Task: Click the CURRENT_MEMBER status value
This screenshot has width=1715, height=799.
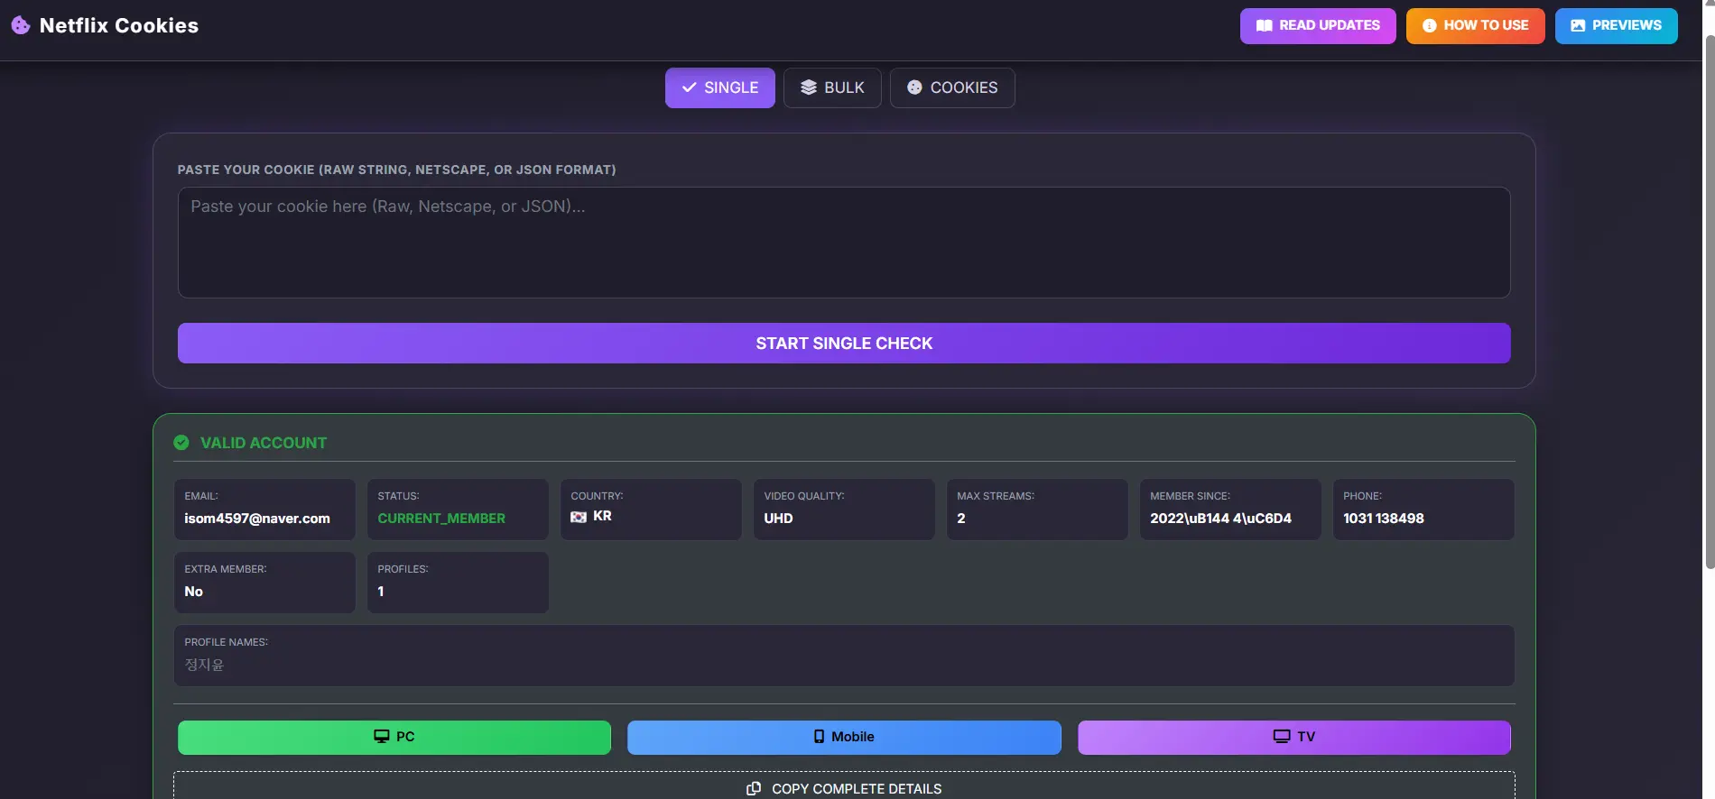Action: tap(441, 519)
